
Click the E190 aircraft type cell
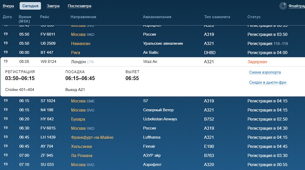pos(209,147)
